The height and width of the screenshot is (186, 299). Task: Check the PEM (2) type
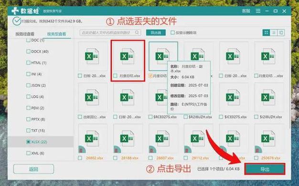click(x=28, y=108)
